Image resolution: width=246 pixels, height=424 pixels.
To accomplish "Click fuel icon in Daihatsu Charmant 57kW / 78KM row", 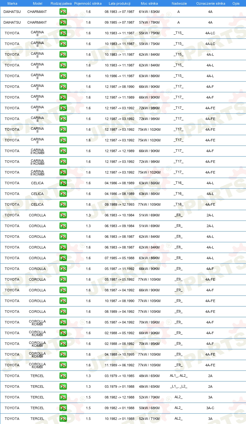I will [x=63, y=22].
